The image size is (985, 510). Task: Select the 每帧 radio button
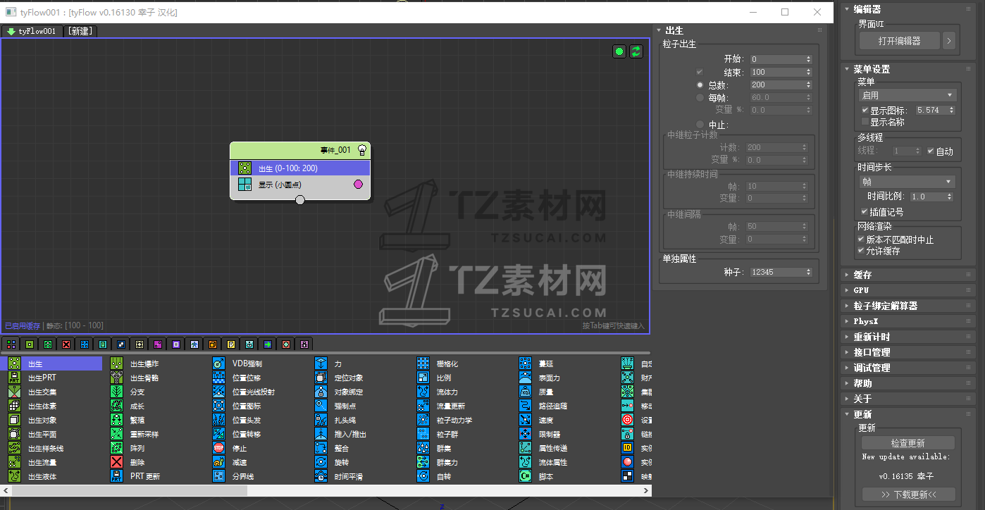700,98
